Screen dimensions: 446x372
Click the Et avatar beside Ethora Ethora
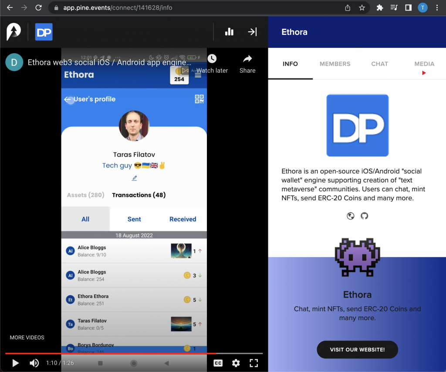[70, 300]
